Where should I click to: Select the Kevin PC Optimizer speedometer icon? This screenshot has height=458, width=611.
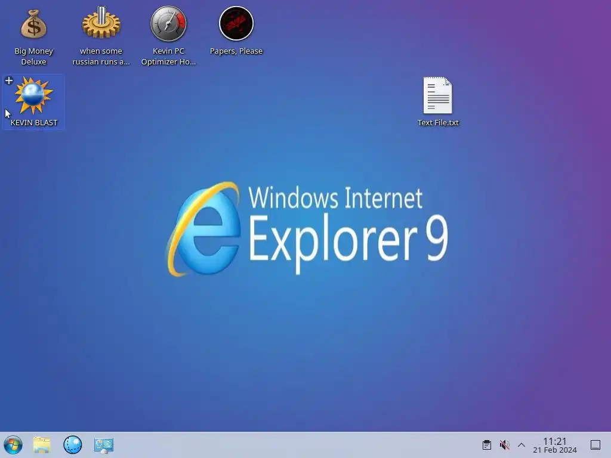point(168,24)
